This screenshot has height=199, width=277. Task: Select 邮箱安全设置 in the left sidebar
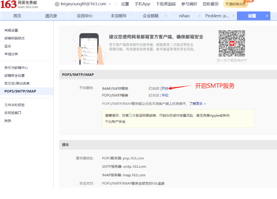coord(14,76)
